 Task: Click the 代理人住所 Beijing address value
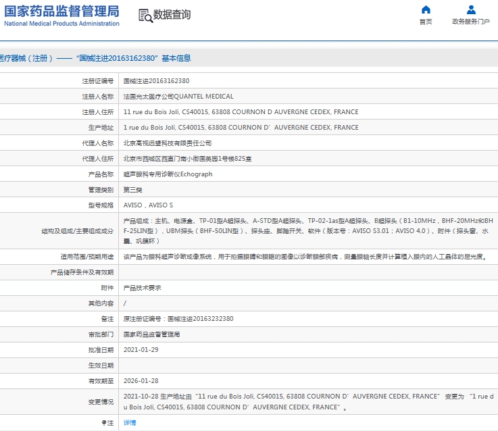point(187,159)
